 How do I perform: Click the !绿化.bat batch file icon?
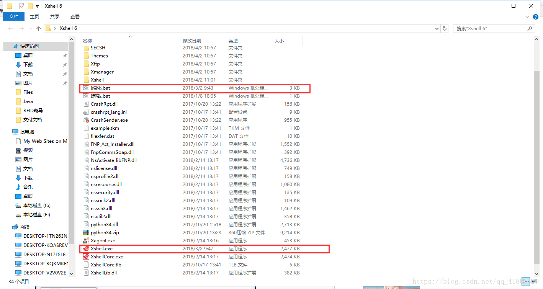(86, 88)
